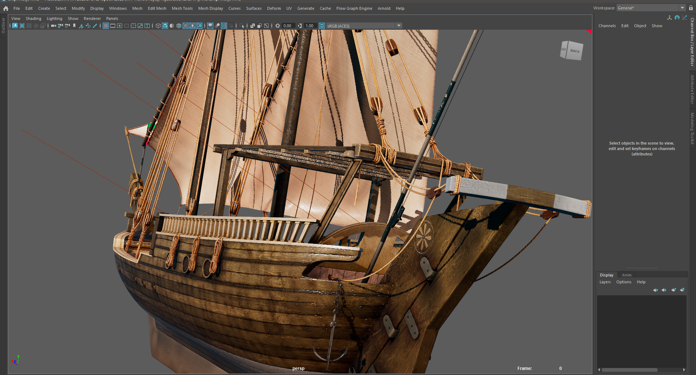Click the Home icon in the menu bar
The width and height of the screenshot is (696, 375).
[5, 8]
